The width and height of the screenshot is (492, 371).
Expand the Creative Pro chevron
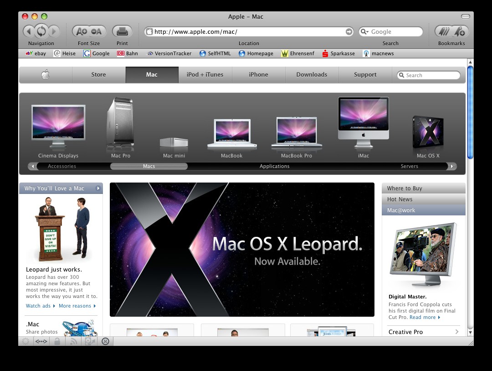457,332
